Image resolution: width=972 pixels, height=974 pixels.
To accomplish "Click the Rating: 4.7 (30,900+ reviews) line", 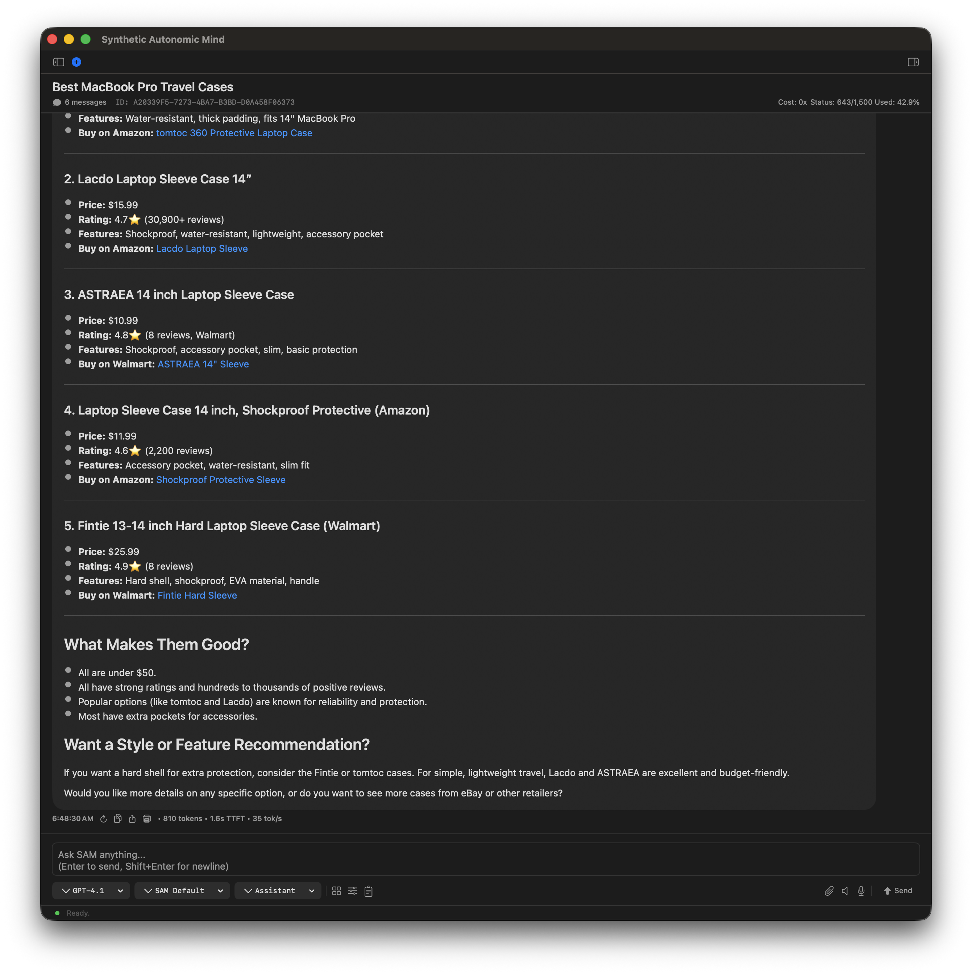I will pos(151,220).
